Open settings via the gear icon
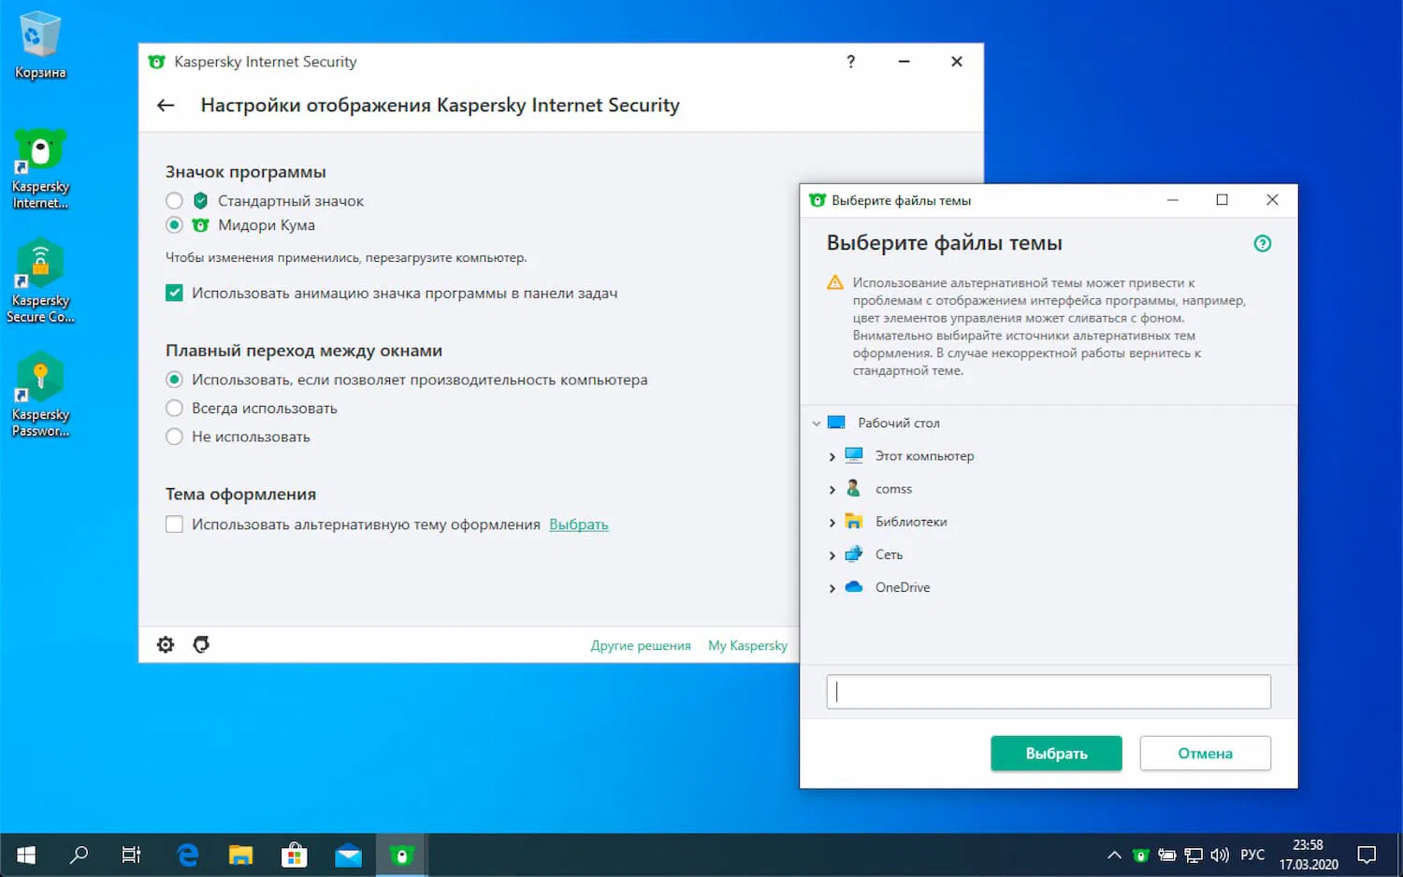The width and height of the screenshot is (1403, 877). tap(165, 644)
